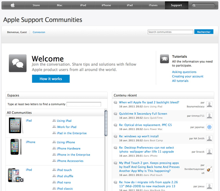Screen dimensions: 220x191
Task: Open the Store menu
Action: pyautogui.click(x=36, y=5)
